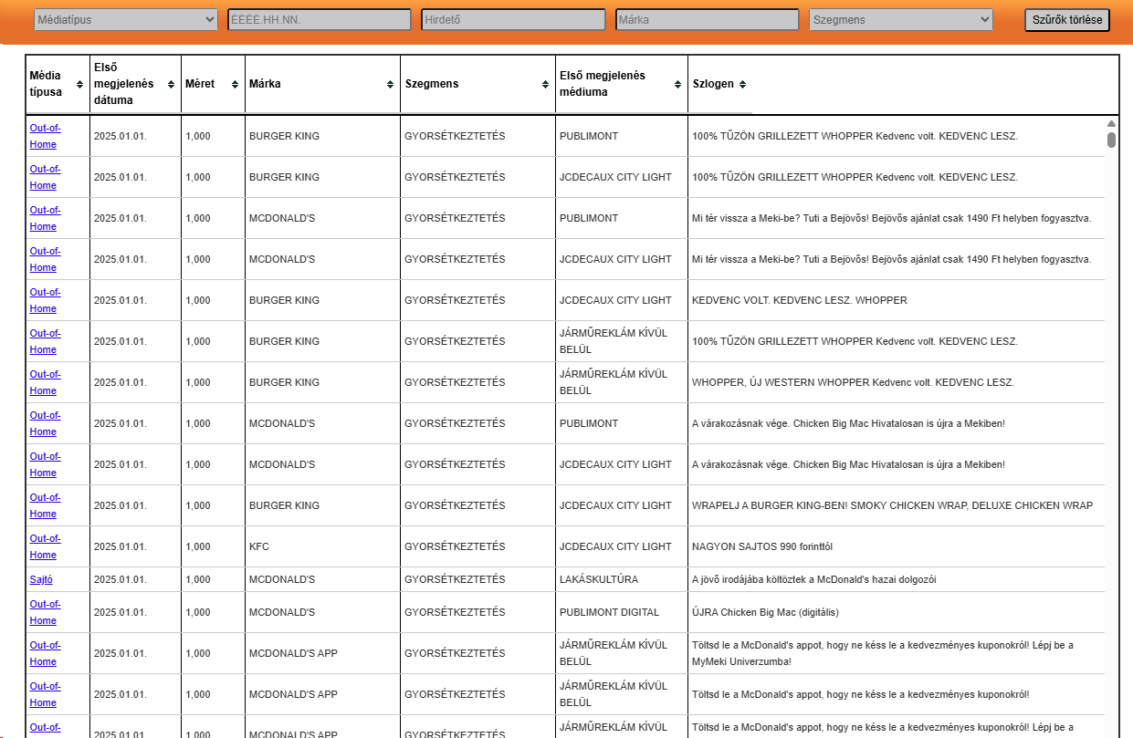Open the Szegmens filter dropdown
The height and width of the screenshot is (738, 1133).
point(901,19)
